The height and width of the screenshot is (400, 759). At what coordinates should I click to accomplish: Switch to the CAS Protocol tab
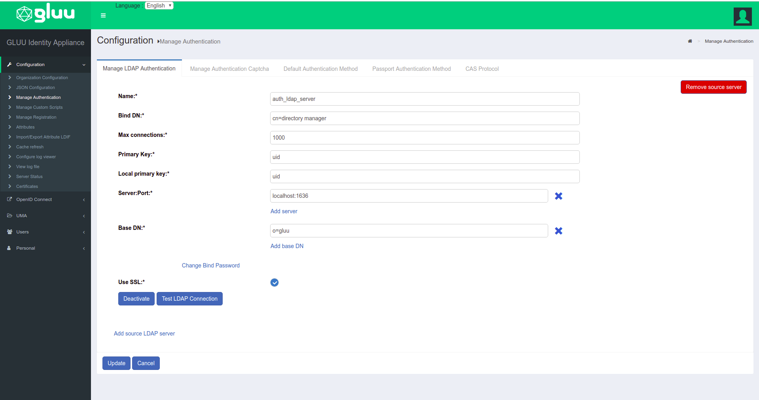(482, 68)
